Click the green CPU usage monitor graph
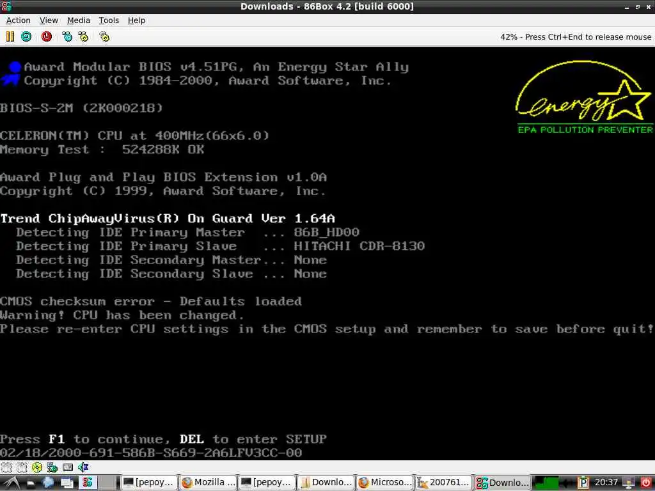 pyautogui.click(x=546, y=483)
